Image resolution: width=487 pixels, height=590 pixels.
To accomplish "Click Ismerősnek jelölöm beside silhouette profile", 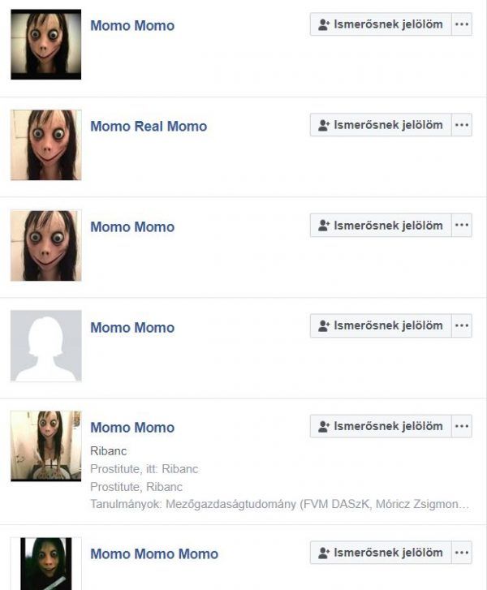I will click(x=381, y=326).
